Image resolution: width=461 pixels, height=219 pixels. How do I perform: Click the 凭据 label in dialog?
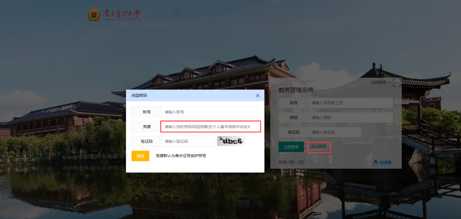[147, 127]
